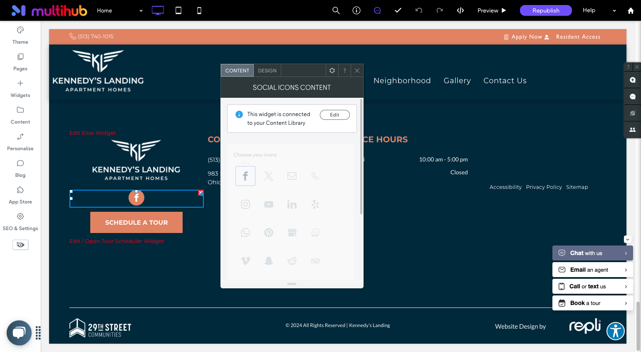Open the accessibility widget icon
This screenshot has width=641, height=352.
tap(616, 331)
